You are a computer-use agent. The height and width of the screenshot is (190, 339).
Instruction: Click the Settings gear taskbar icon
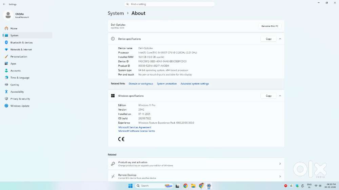(209, 186)
